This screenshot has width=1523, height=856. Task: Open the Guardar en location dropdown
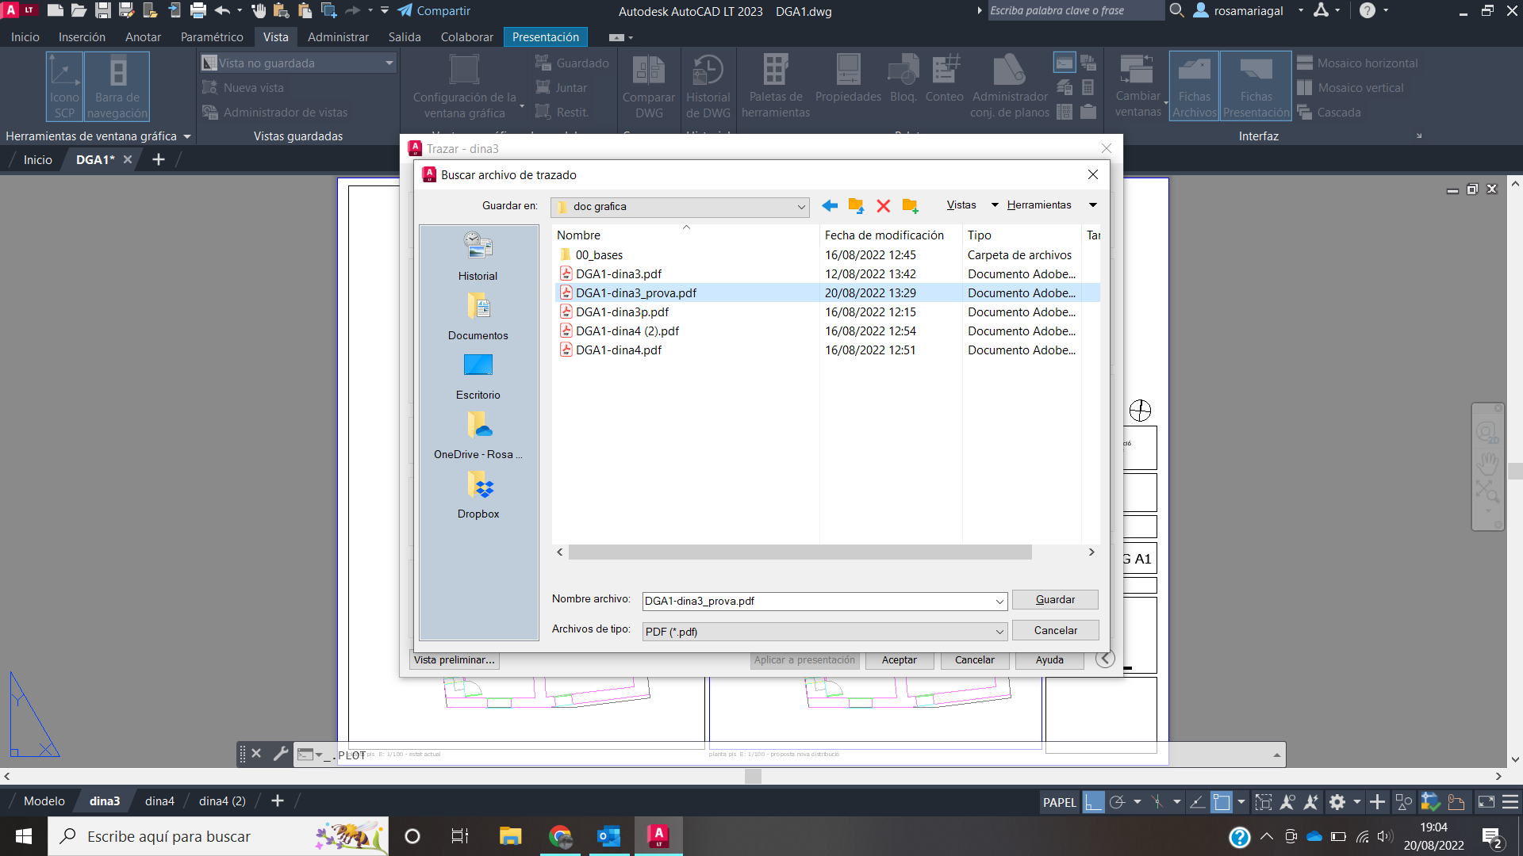coord(802,207)
